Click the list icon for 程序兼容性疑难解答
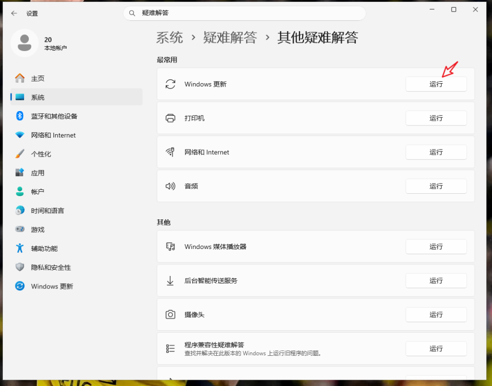The image size is (492, 386). click(x=171, y=349)
